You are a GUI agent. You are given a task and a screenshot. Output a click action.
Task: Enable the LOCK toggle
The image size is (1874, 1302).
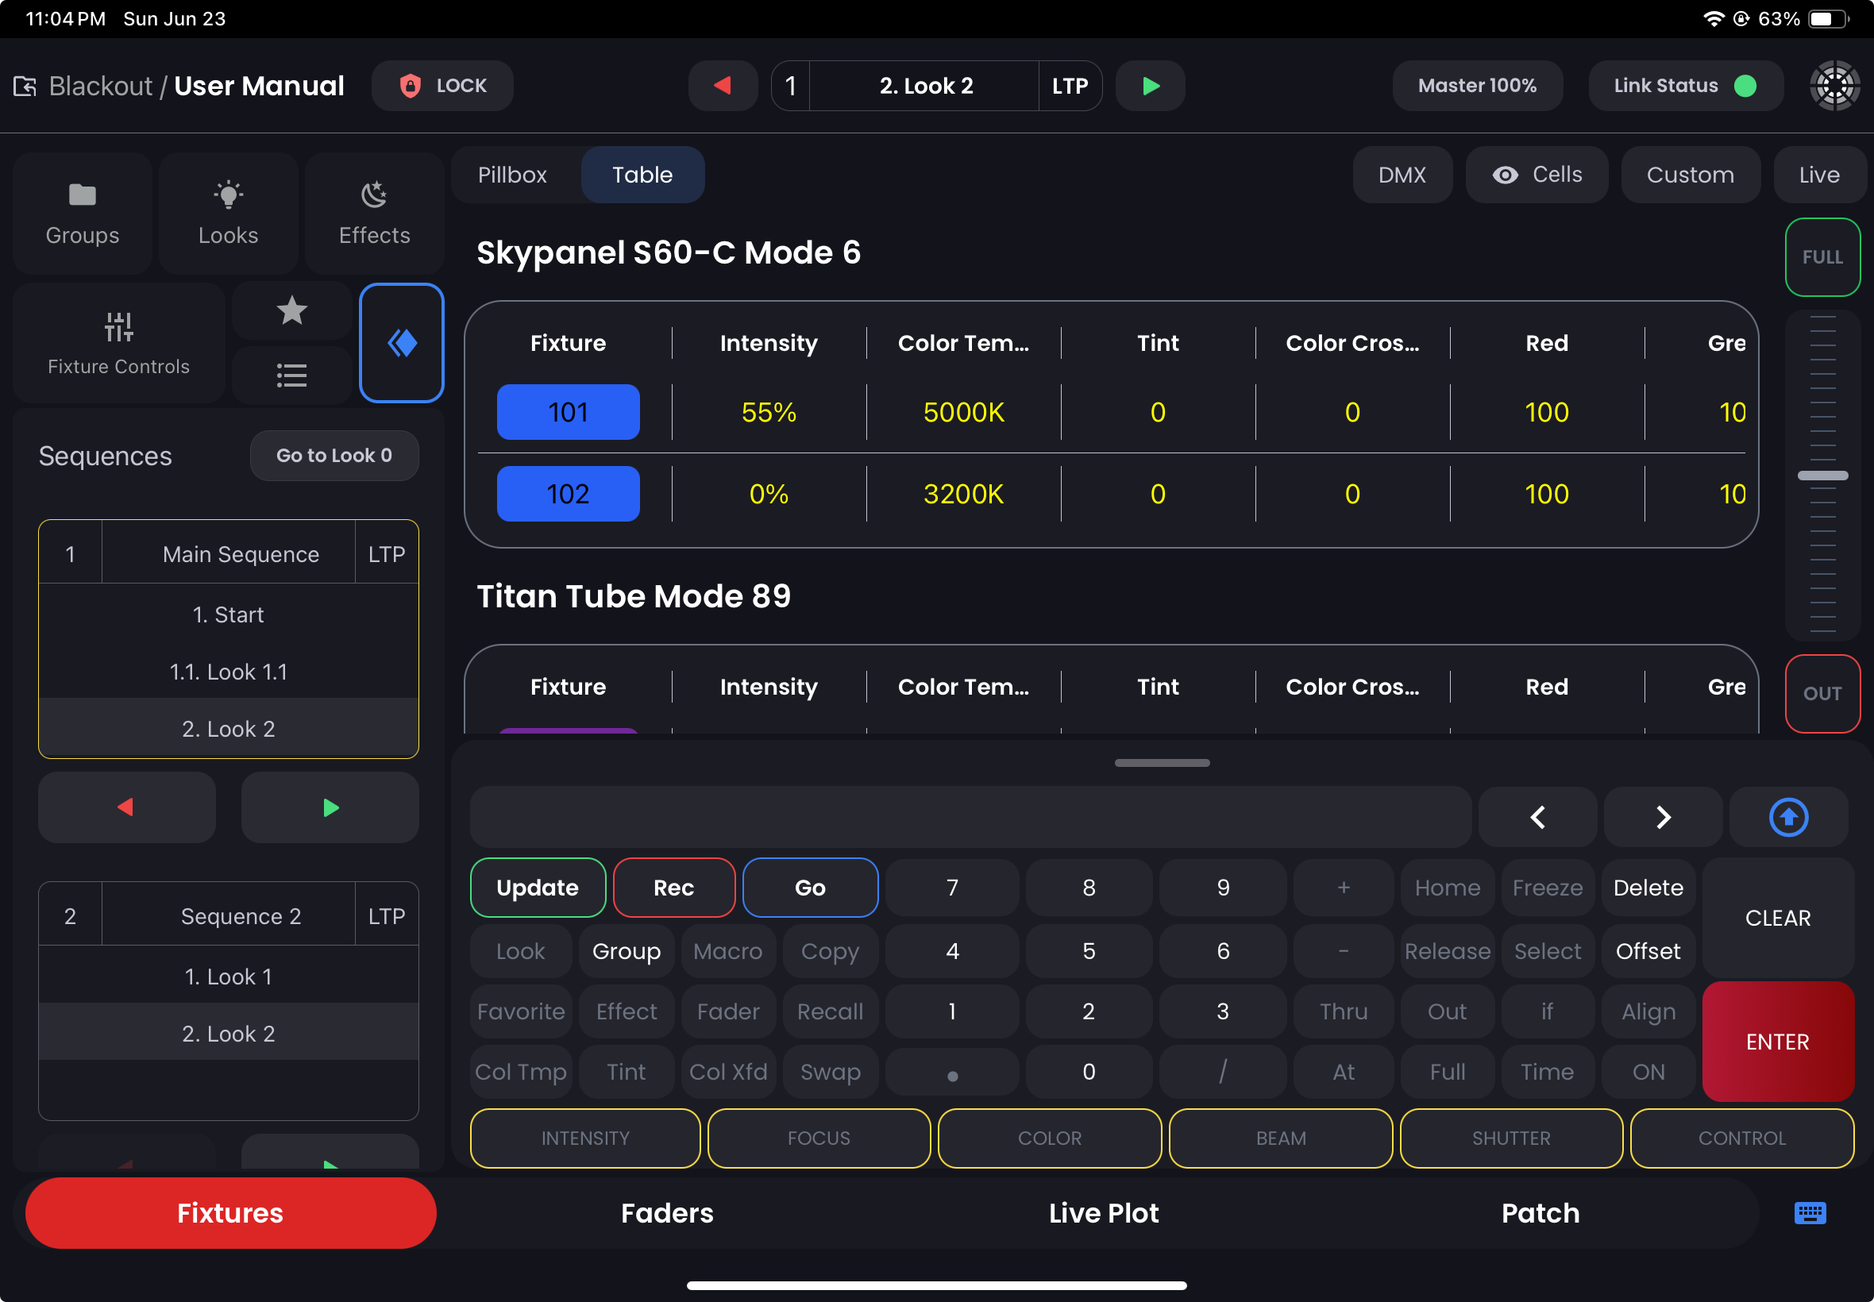point(442,85)
